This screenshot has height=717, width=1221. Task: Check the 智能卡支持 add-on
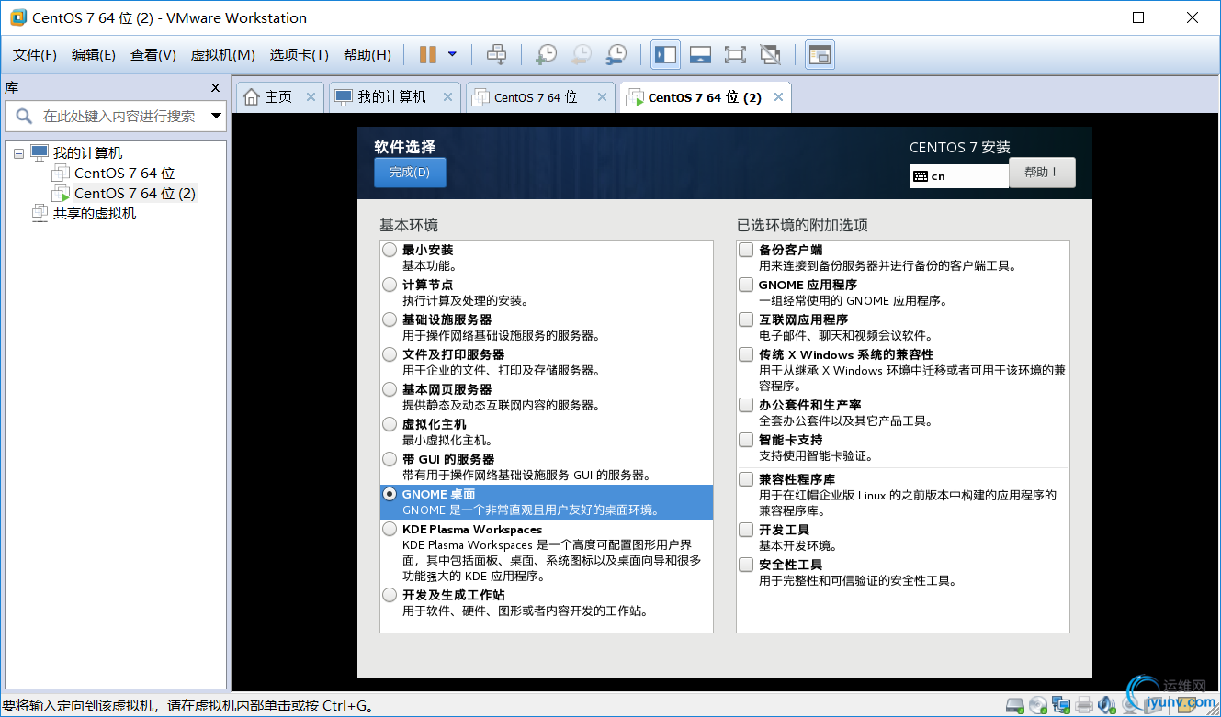(747, 440)
